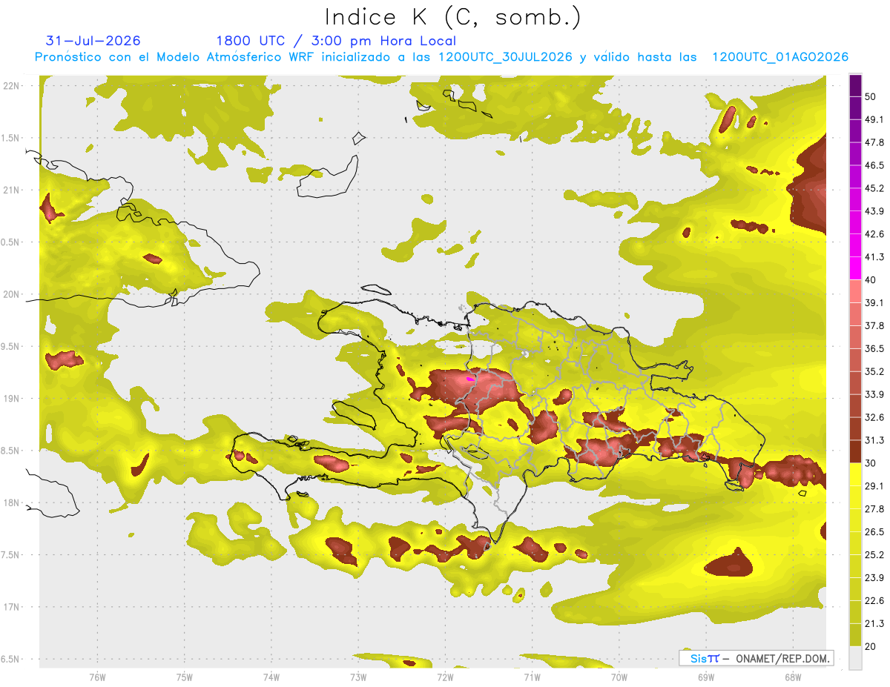Click the title "Indice K (C, somb.)"
The image size is (890, 687).
pos(452,18)
